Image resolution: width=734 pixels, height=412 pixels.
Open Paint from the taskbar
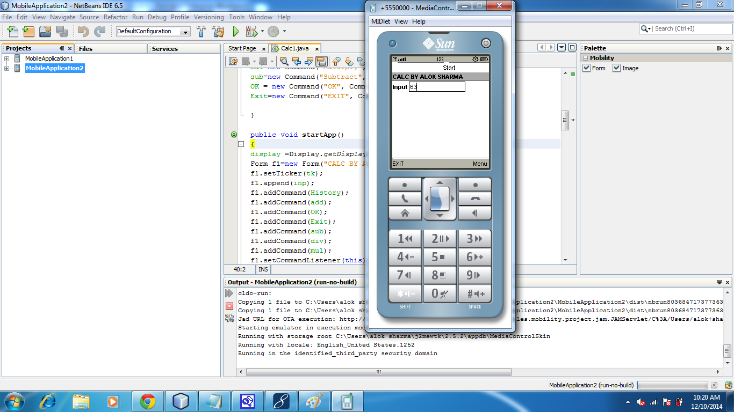pos(313,401)
